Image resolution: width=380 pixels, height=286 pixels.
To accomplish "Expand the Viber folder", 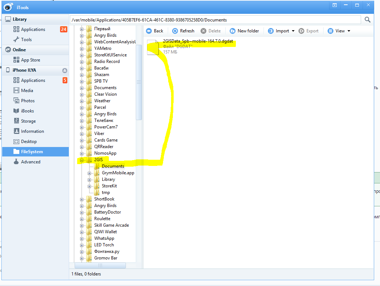I will (82, 134).
